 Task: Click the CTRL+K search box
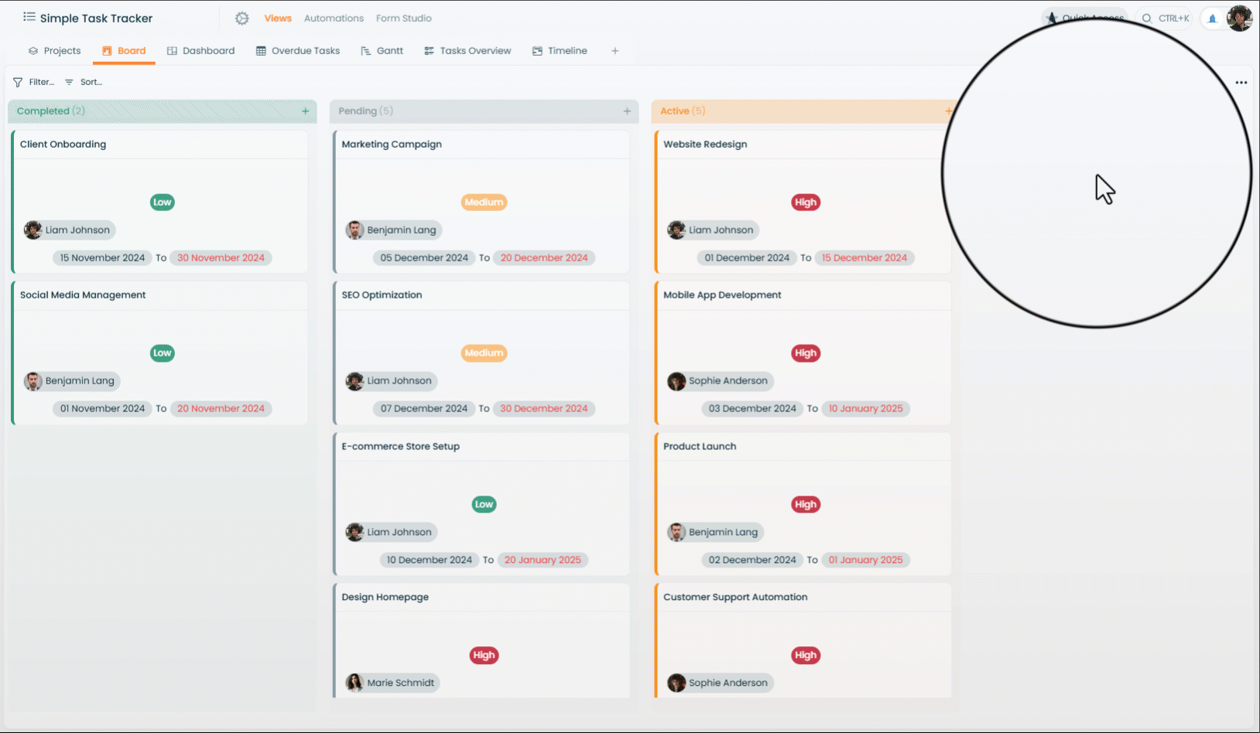coord(1165,19)
